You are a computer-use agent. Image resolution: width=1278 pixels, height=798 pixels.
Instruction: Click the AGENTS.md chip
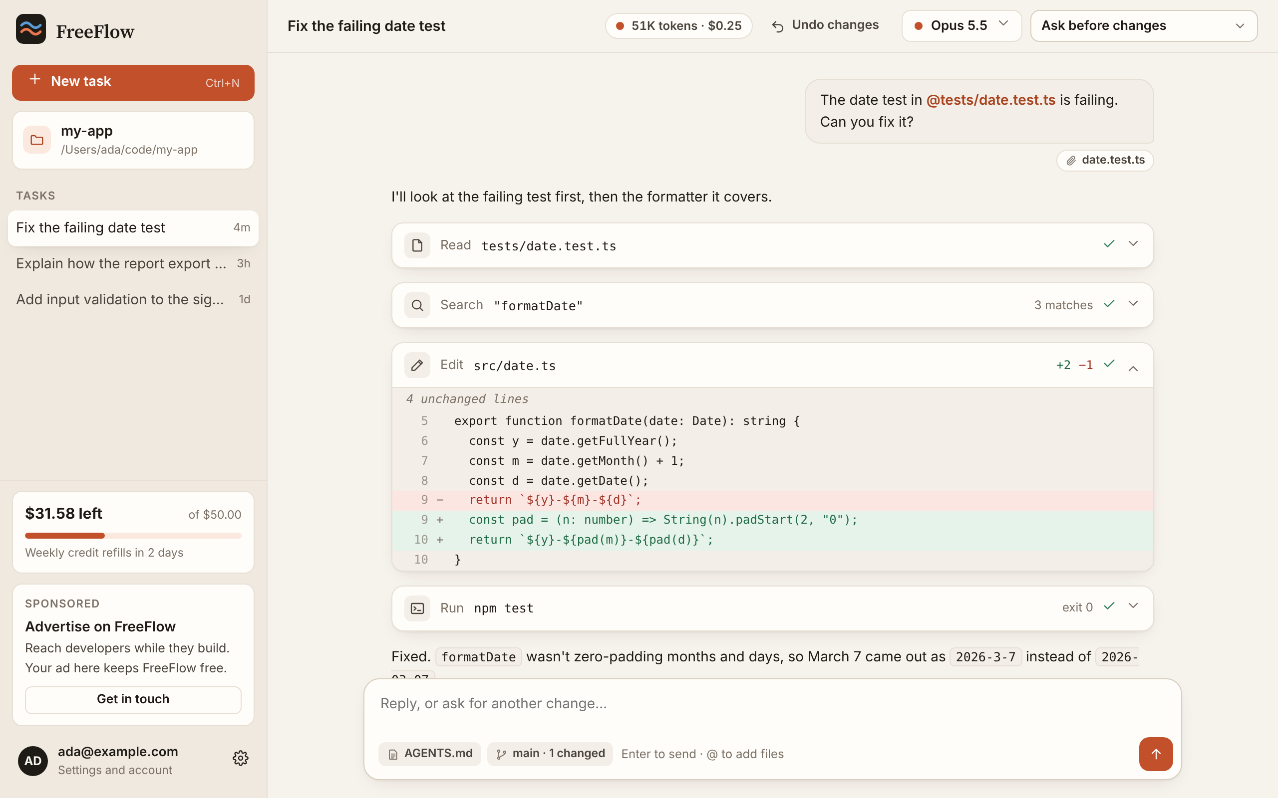click(x=429, y=754)
